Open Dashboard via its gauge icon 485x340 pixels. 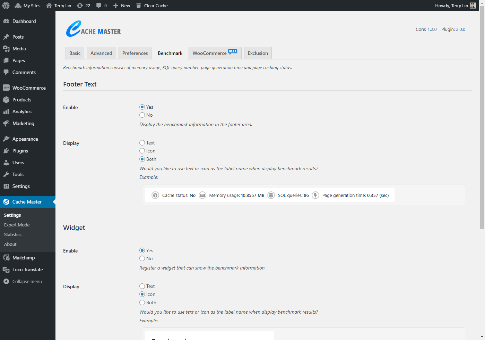coord(6,21)
